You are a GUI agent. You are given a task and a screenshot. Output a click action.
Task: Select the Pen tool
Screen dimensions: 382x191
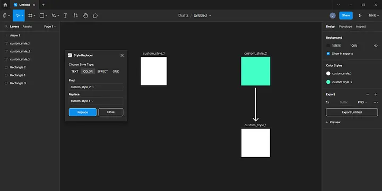(x=54, y=15)
